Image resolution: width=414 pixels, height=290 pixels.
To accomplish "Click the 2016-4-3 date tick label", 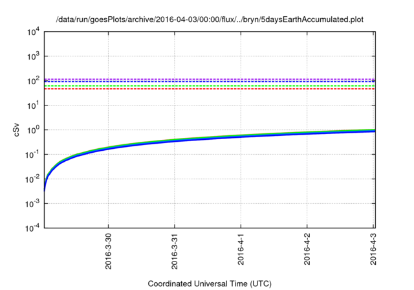I will [373, 249].
